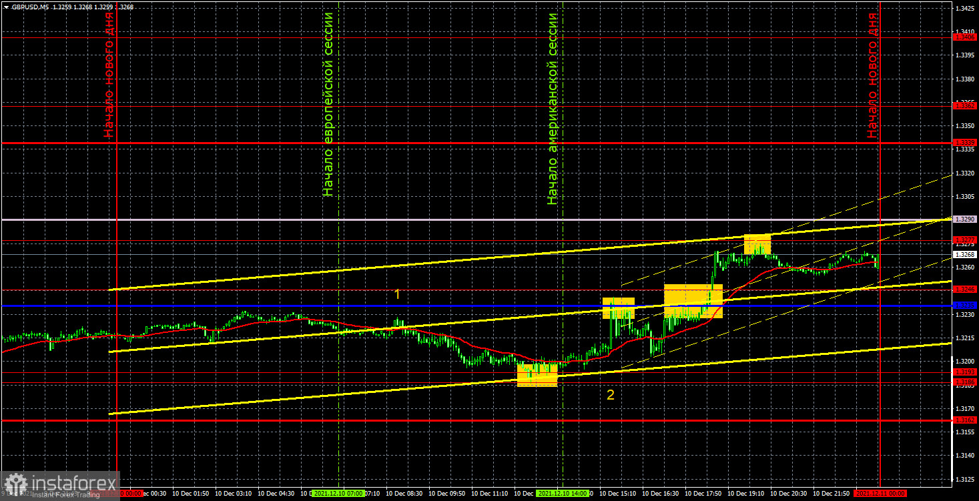Click the 1.3125 price scale value
Viewport: 979px width, 501px height.
(x=965, y=479)
